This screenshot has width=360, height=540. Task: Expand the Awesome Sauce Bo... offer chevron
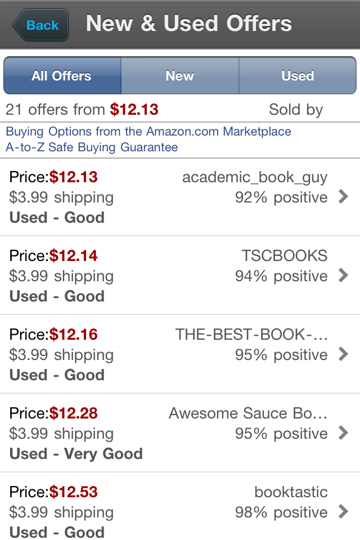pyautogui.click(x=344, y=433)
